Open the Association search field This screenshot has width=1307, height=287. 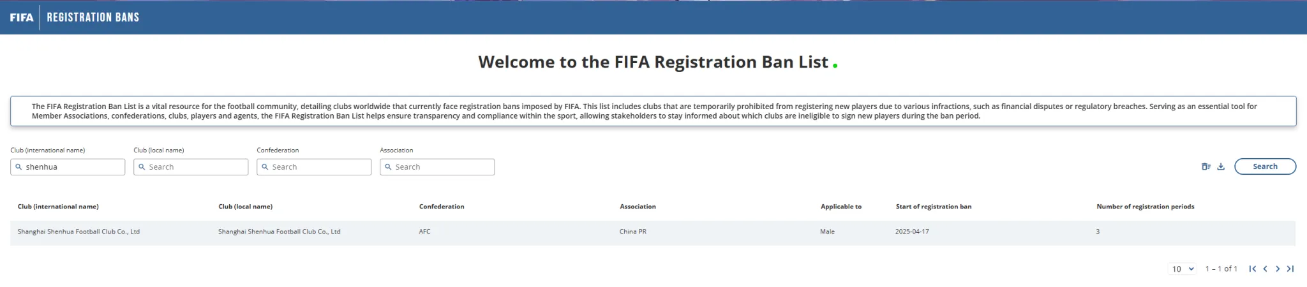click(x=437, y=166)
